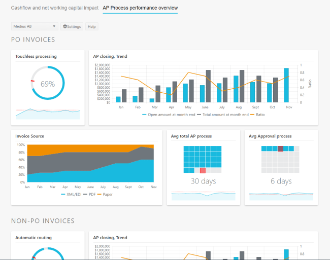Click red target square in Avg total AP process grid
Screen dimensions: 330x260
click(203, 170)
